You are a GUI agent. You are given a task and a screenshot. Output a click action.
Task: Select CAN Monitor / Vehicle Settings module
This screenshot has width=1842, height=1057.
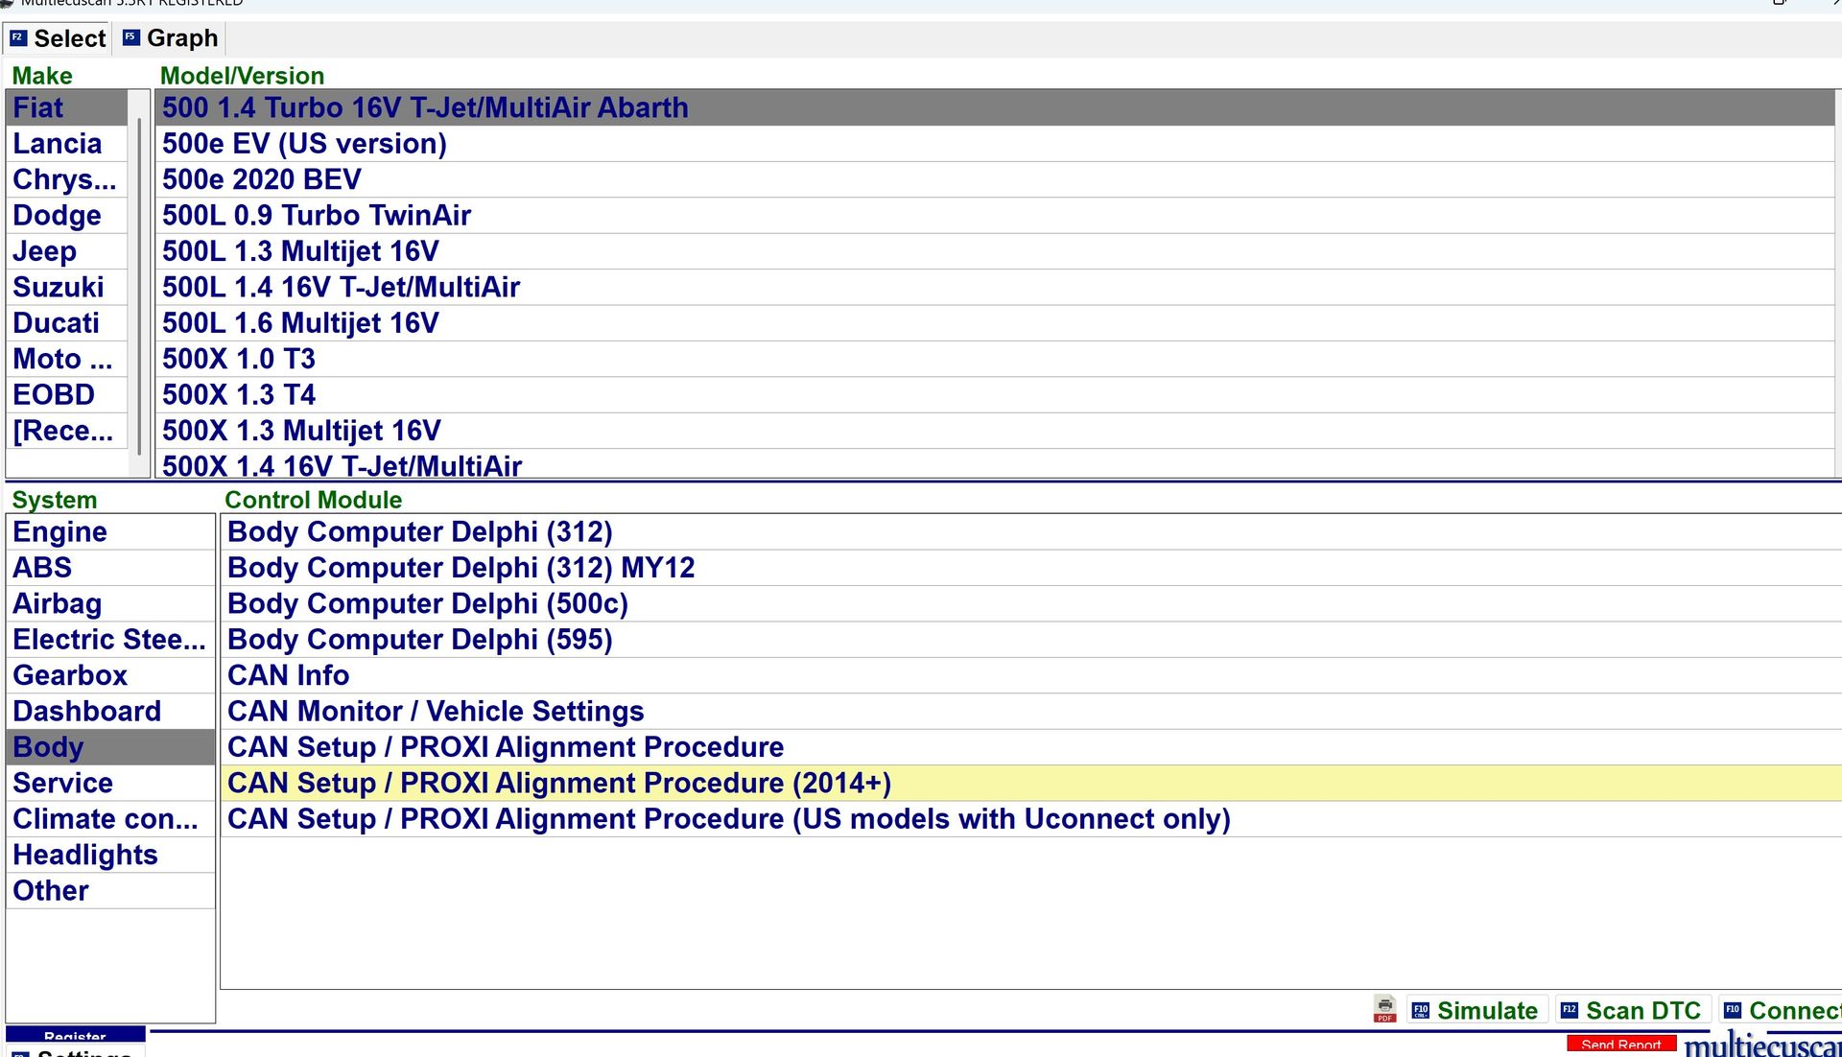(x=436, y=712)
